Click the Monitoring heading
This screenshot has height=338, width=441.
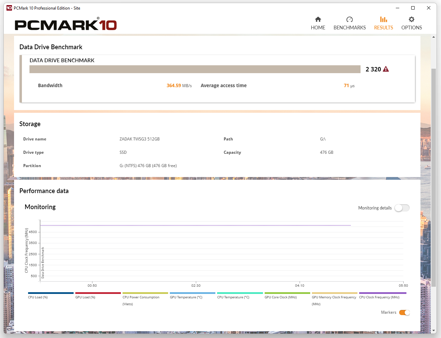(x=40, y=207)
